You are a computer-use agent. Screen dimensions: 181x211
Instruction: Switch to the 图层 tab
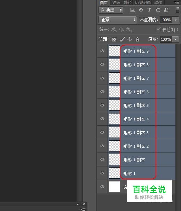(x=104, y=2)
